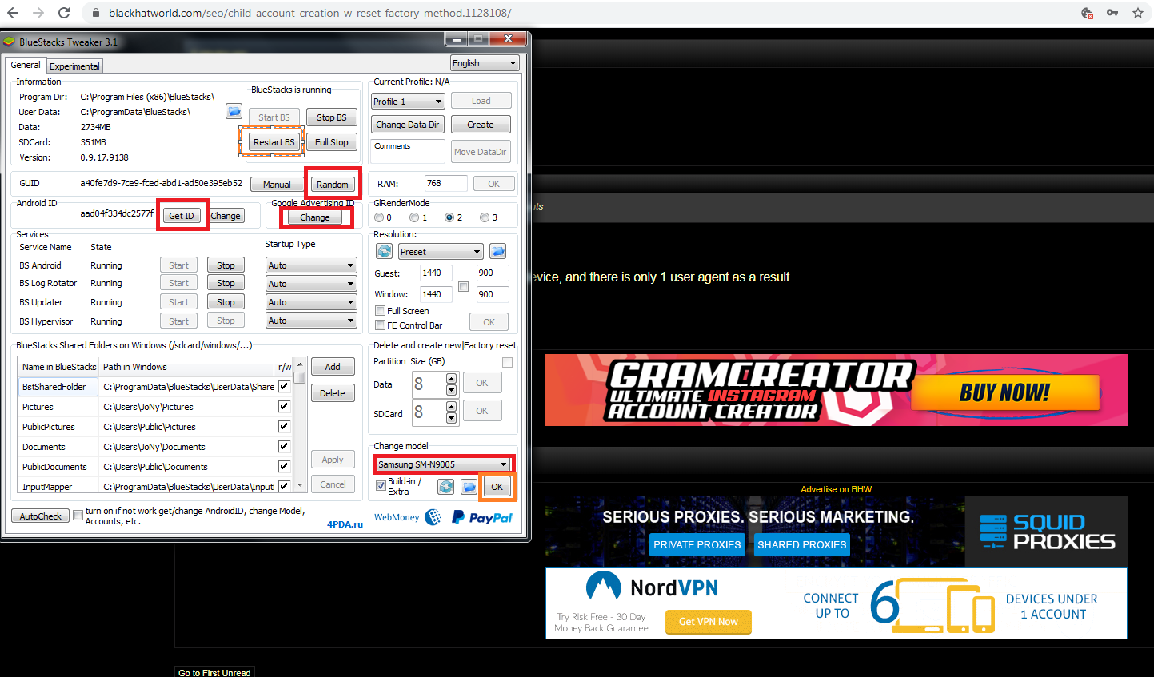Stop the BS Android service
Screen dimensions: 1154x677
point(226,265)
